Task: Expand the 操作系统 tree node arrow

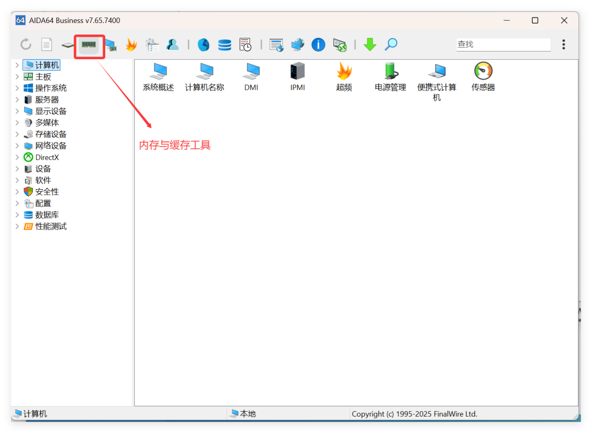Action: [17, 88]
